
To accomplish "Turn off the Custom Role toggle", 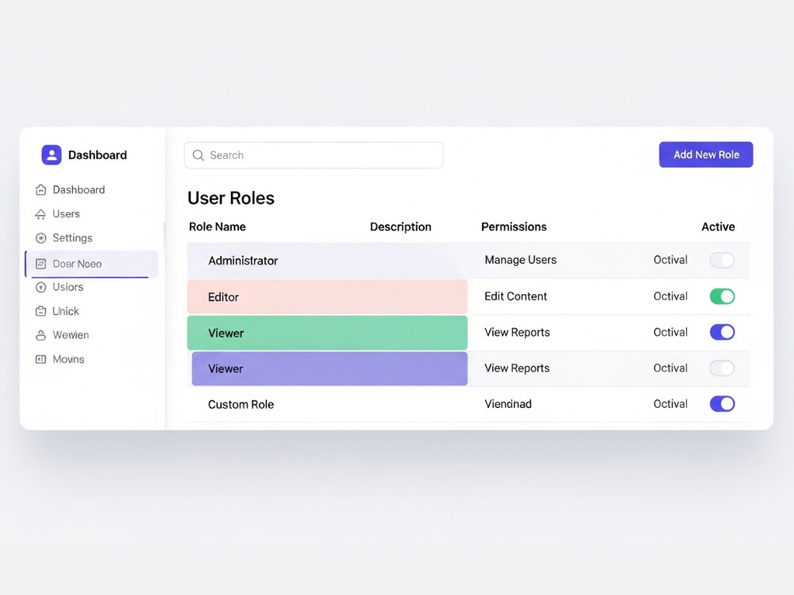I will (722, 404).
